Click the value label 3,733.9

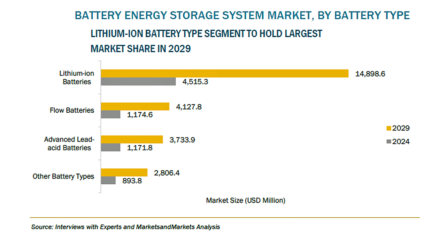point(182,140)
